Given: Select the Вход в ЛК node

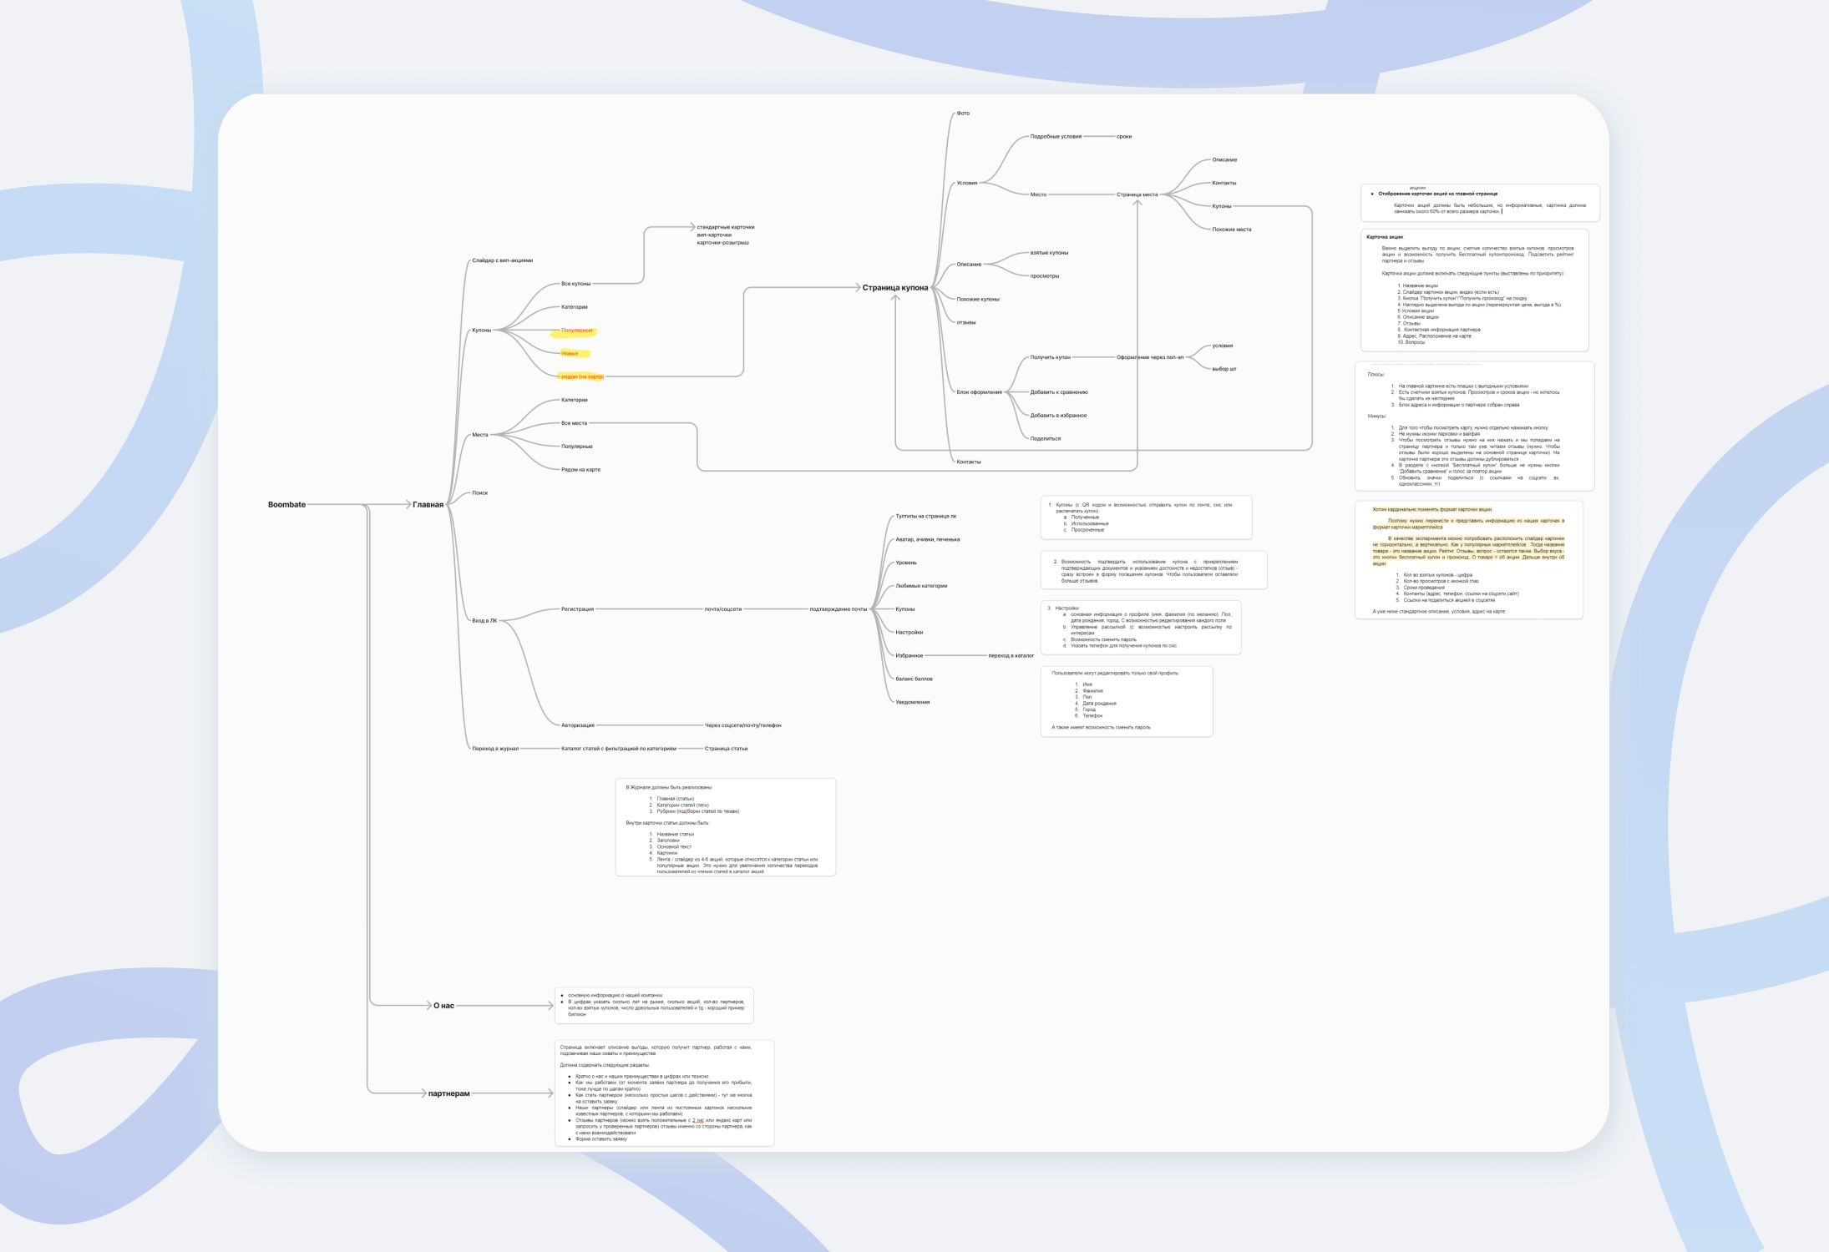Looking at the screenshot, I should (484, 620).
